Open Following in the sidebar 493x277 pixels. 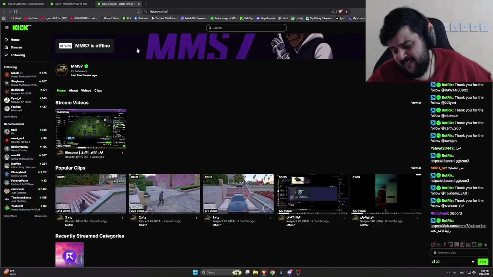(18, 55)
